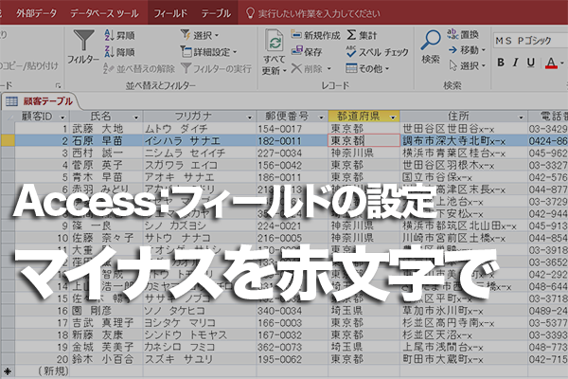Run スペル チェック spell check
This screenshot has width=568, height=379.
tap(377, 52)
